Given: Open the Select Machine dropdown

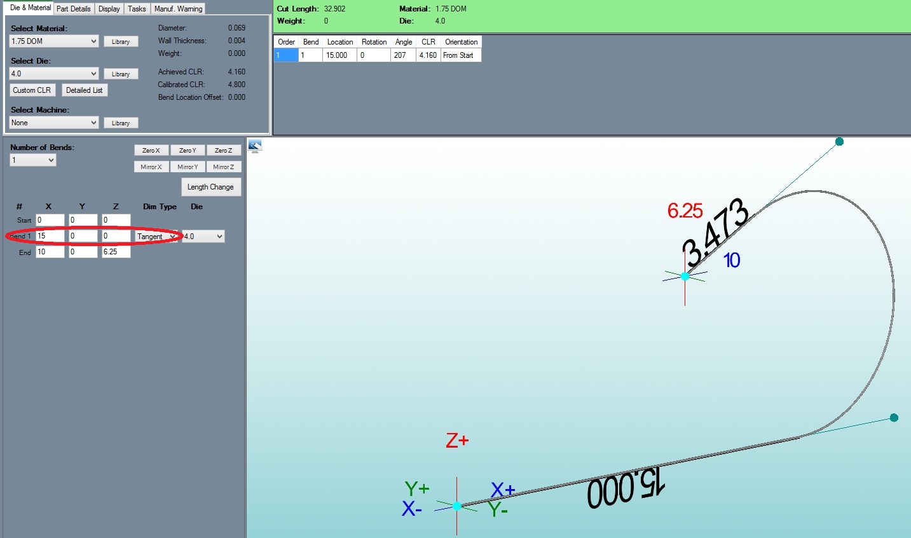Looking at the screenshot, I should click(54, 123).
